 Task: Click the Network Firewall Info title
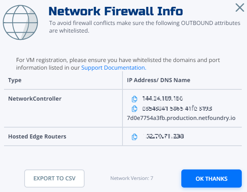click(x=116, y=11)
